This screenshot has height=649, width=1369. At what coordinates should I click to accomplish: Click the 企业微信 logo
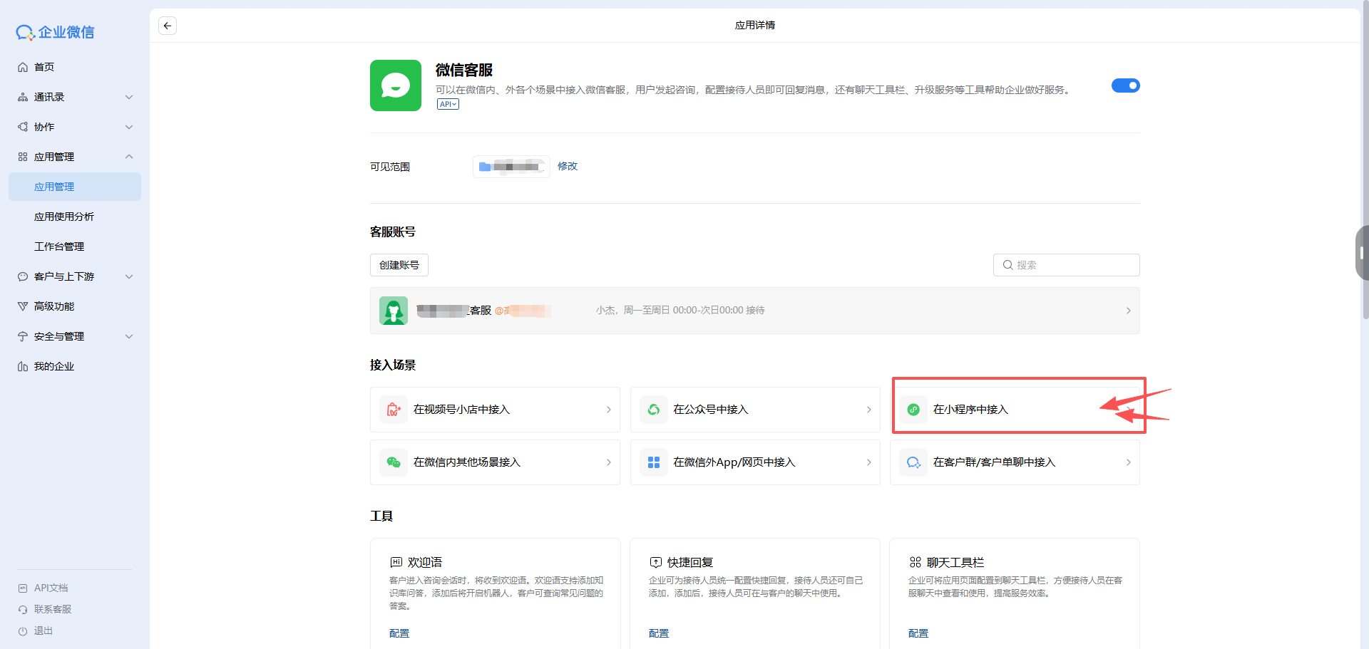coord(55,32)
